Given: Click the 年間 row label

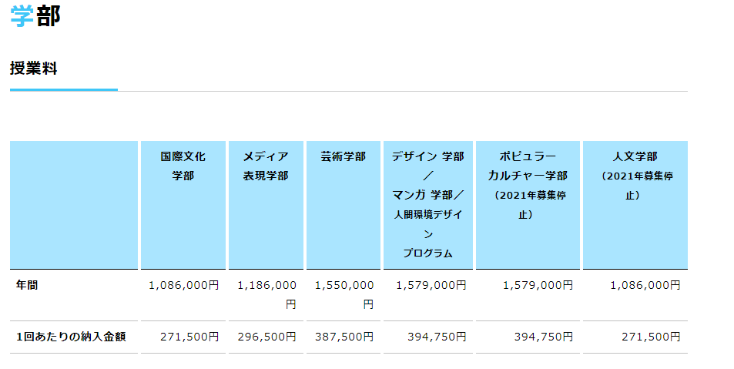Looking at the screenshot, I should pos(27,285).
